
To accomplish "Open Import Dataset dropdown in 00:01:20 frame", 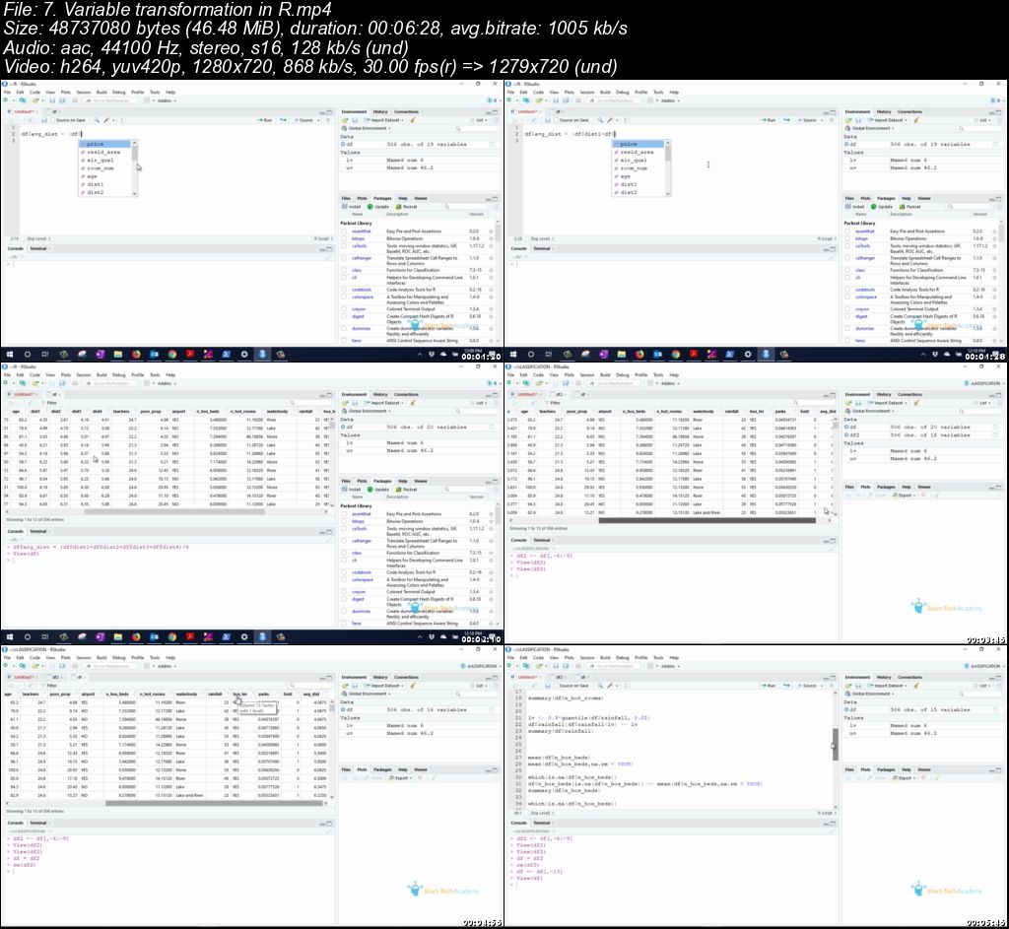I will (384, 120).
